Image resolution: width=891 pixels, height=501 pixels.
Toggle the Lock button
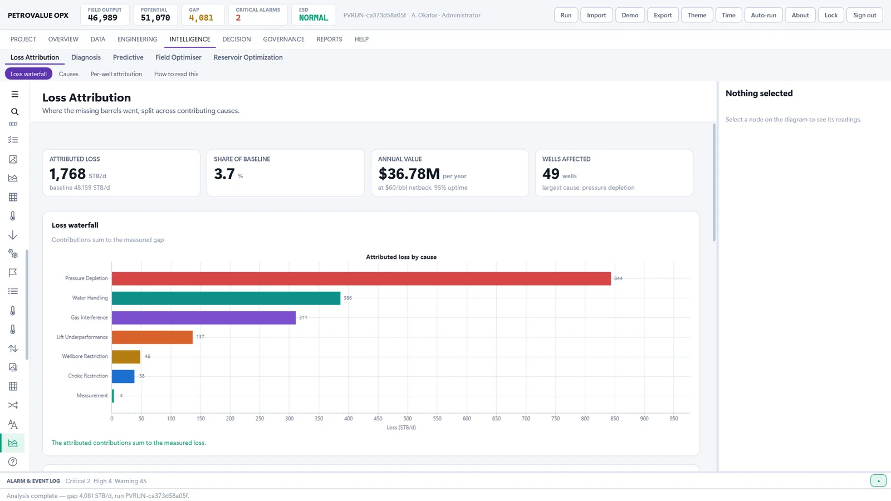coord(831,15)
